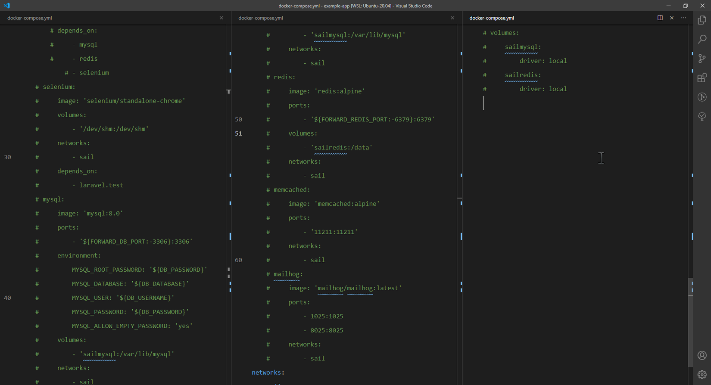Close the middle editor group's docker-compose.yml tab

pyautogui.click(x=452, y=18)
